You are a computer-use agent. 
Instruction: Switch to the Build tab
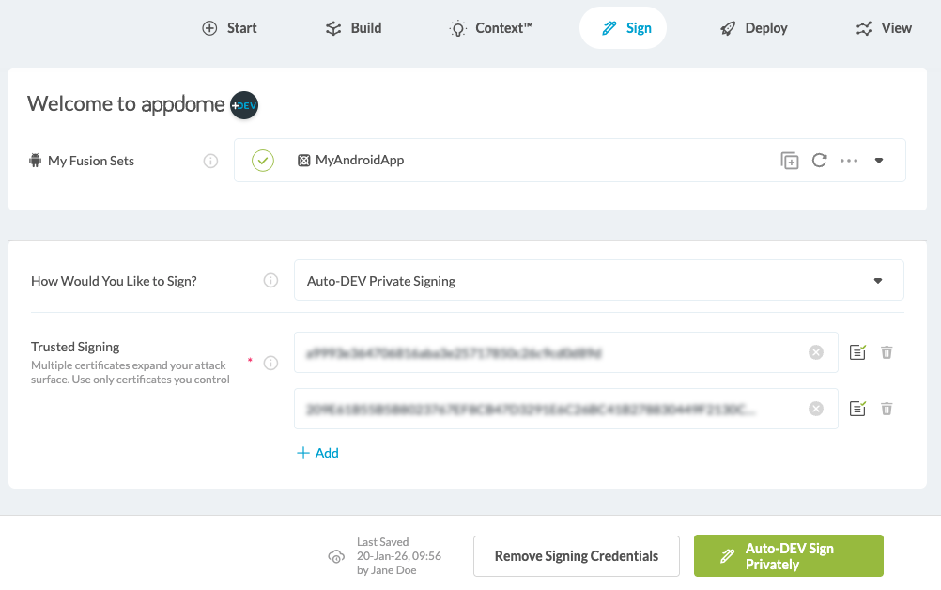pyautogui.click(x=353, y=28)
